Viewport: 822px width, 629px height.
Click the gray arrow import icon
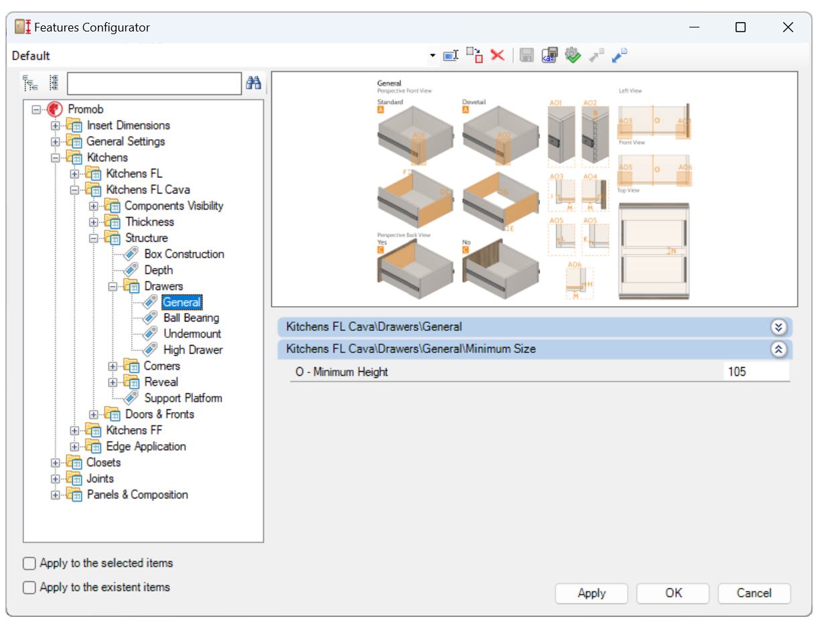point(596,56)
